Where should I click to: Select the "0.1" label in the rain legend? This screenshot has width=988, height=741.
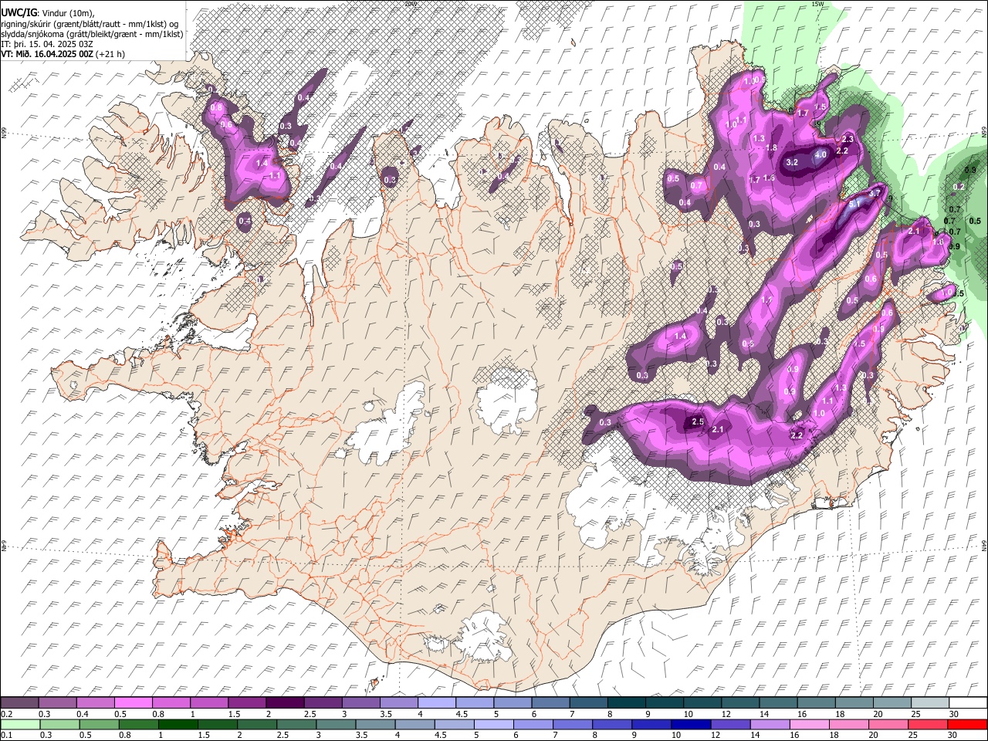pyautogui.click(x=6, y=735)
